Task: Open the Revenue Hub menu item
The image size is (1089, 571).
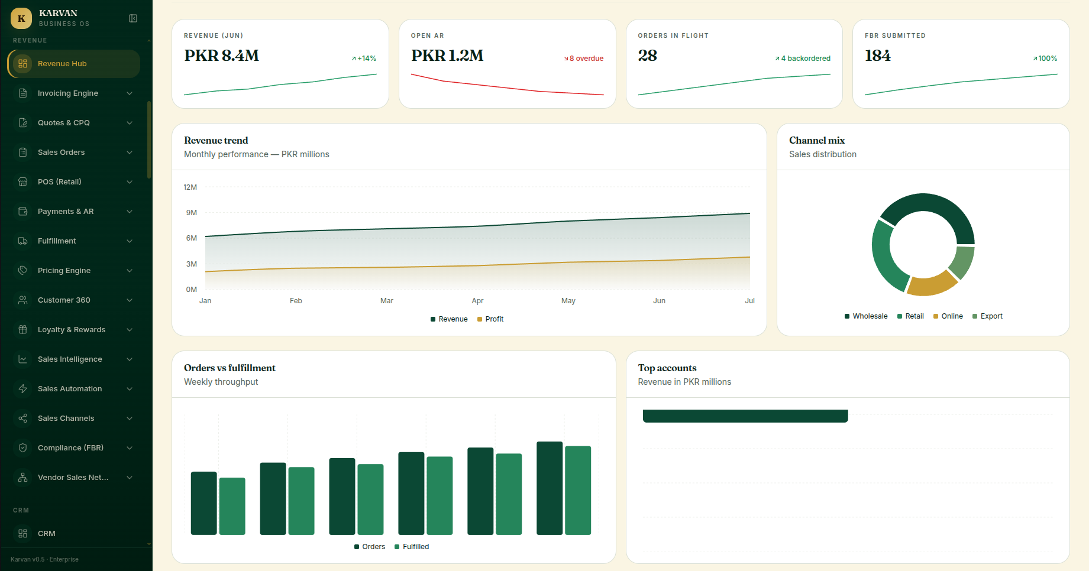Action: [x=74, y=63]
